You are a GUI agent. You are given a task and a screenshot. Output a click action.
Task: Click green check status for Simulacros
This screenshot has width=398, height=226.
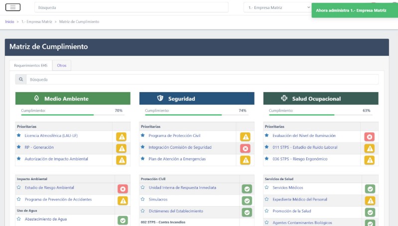point(246,201)
